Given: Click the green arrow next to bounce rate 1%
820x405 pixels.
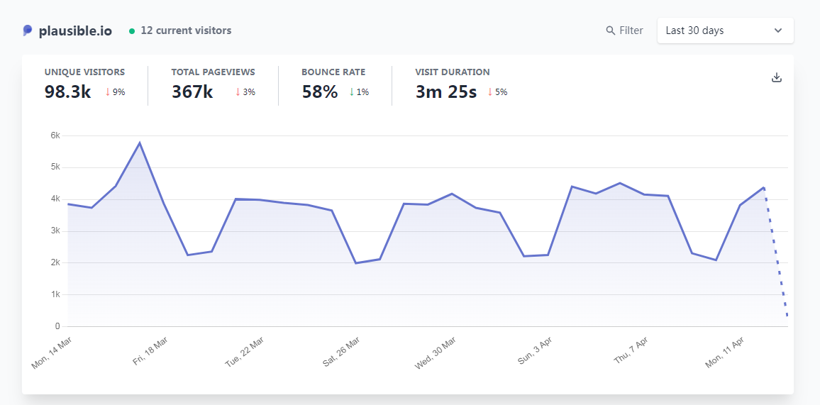Looking at the screenshot, I should (351, 92).
